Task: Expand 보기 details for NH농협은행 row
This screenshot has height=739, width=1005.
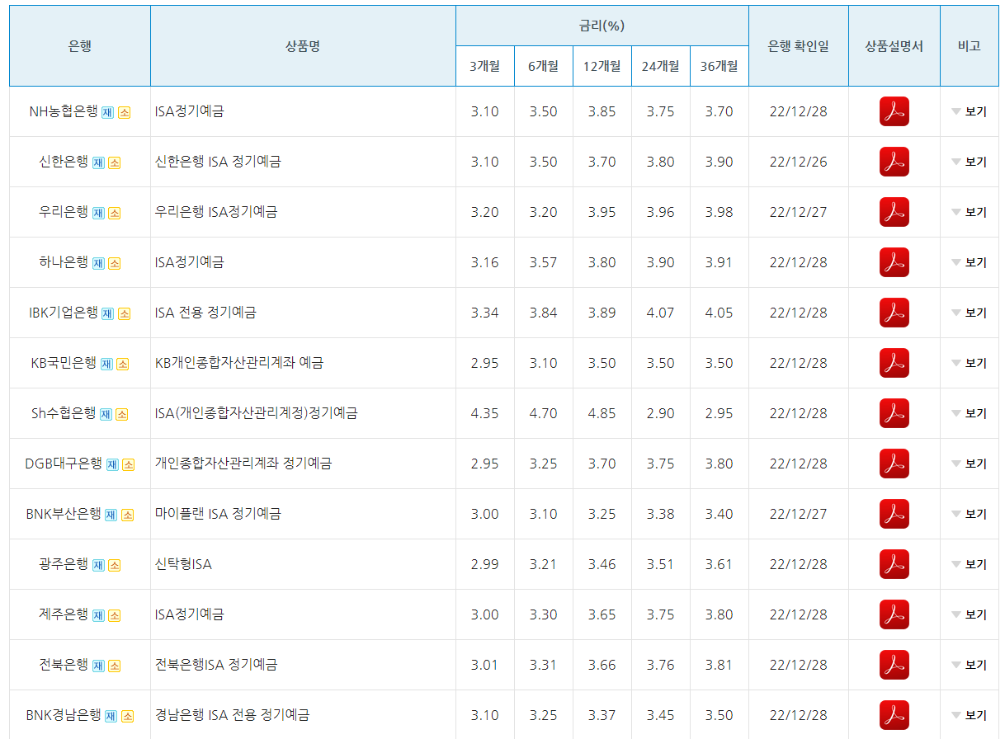Action: (969, 111)
